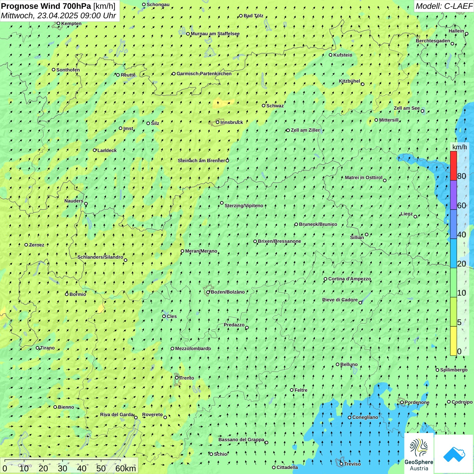Click the blue cloud logo in the corner
This screenshot has height=474, width=474.
(454, 454)
